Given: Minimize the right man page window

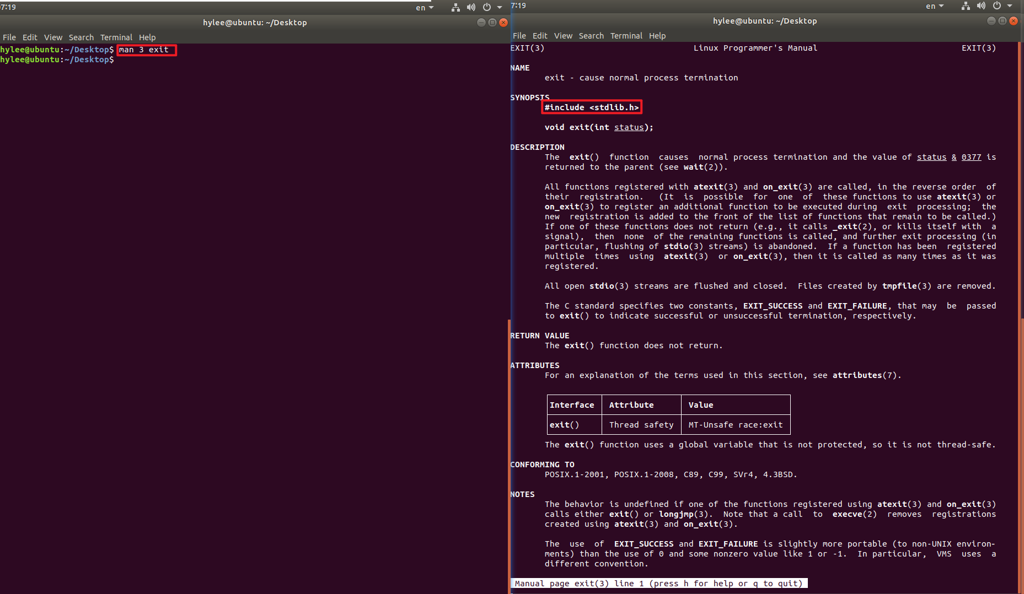Looking at the screenshot, I should [991, 21].
